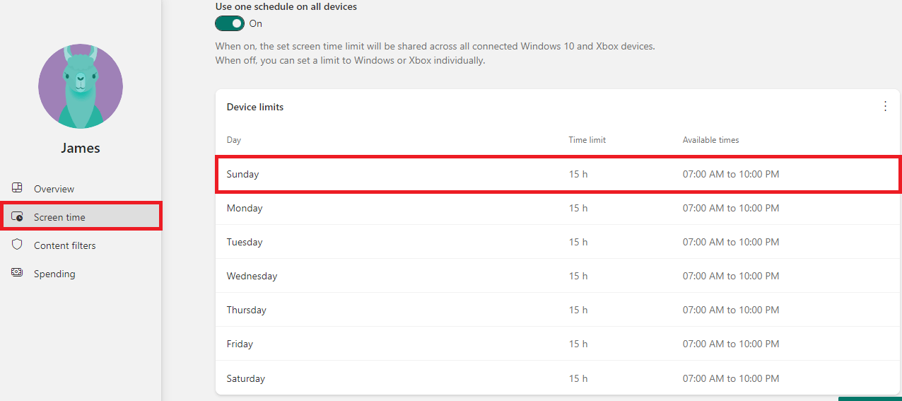Click Wednesday's available times entry
Viewport: 902px width, 401px height.
click(x=730, y=276)
